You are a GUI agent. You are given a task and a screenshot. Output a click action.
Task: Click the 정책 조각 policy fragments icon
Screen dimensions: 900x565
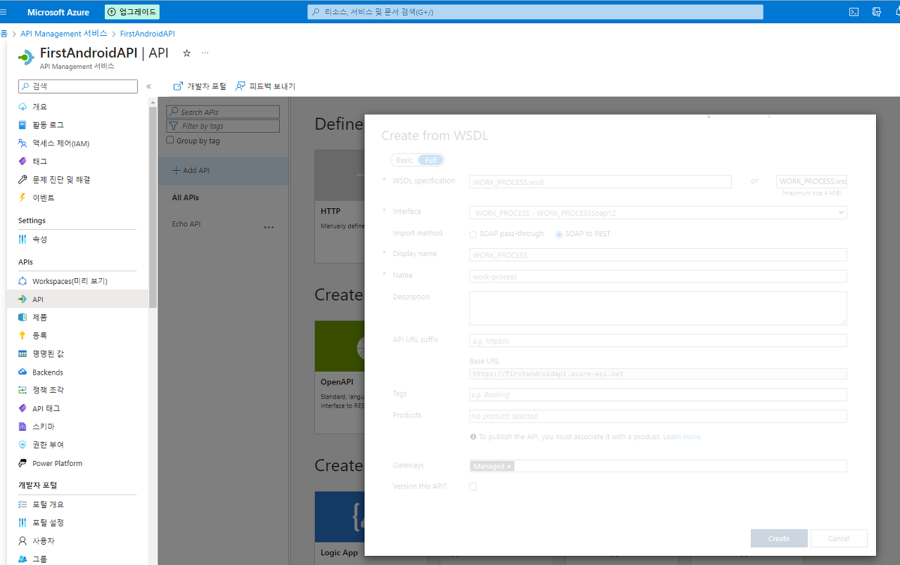[22, 390]
